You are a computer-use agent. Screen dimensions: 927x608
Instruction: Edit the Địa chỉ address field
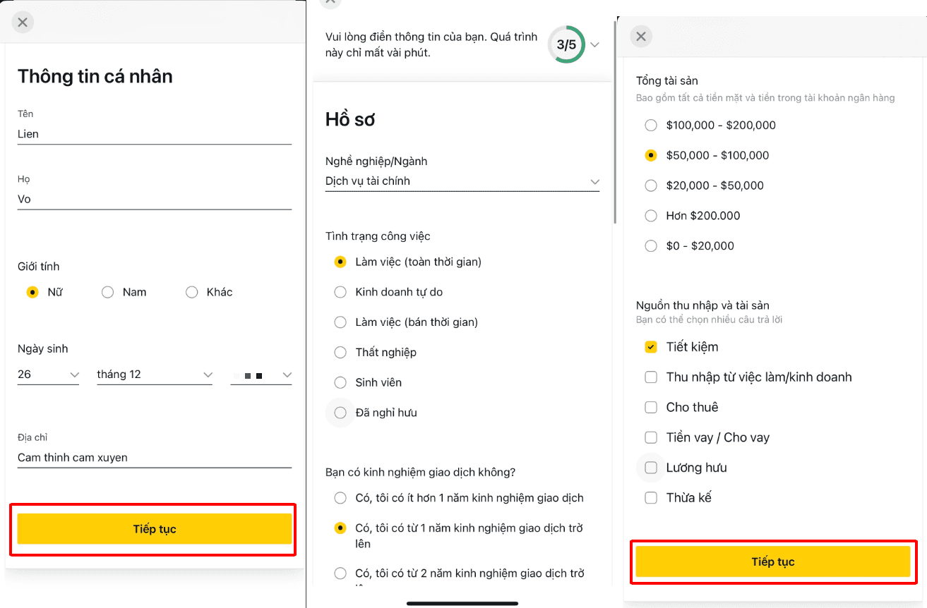click(x=155, y=458)
